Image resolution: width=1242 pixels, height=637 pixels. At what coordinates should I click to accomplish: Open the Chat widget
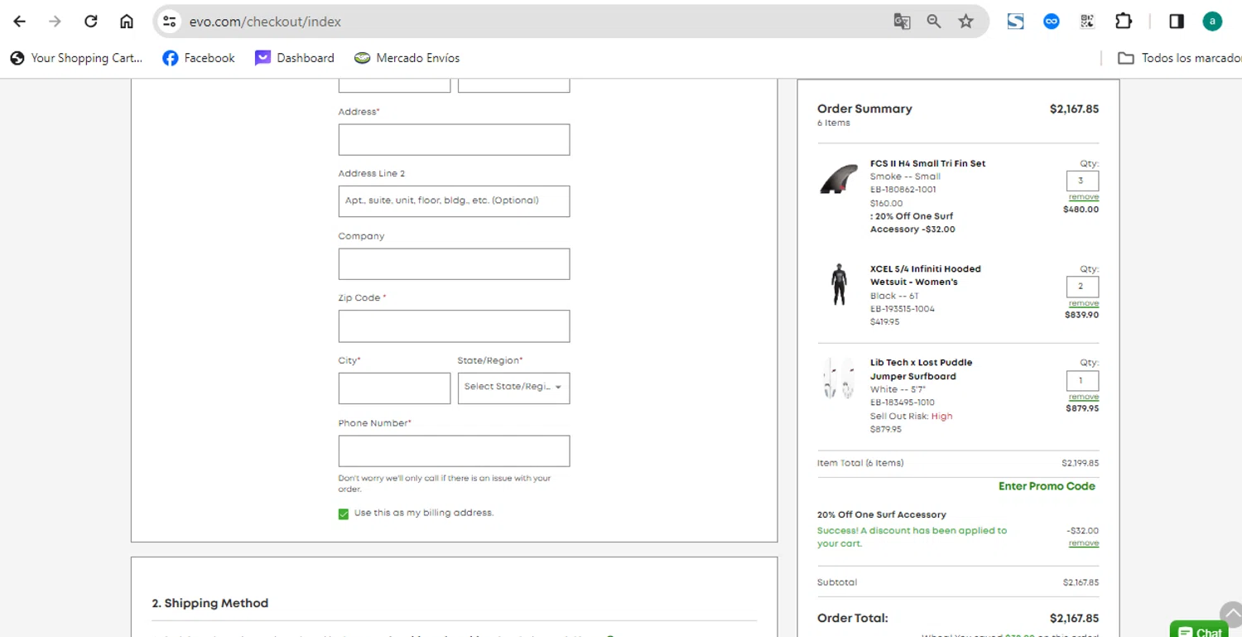pos(1200,630)
